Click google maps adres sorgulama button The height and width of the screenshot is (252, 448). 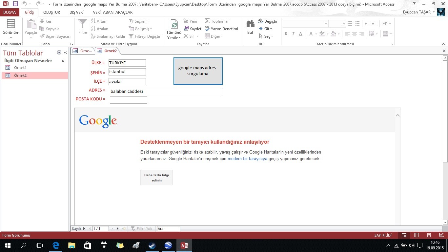(x=198, y=71)
